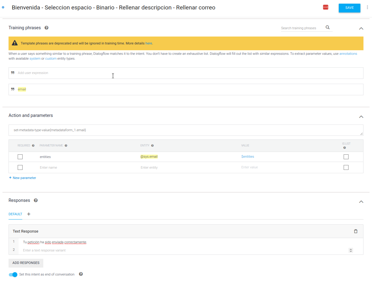Collapse the Action and parameters section
This screenshot has height=281, width=372.
361,117
